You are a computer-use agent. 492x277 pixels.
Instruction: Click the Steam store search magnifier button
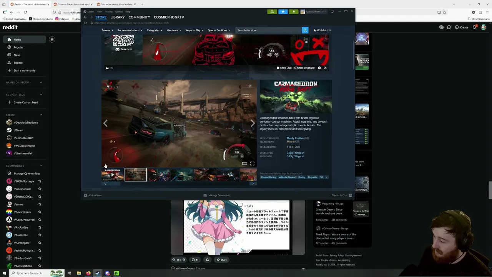[x=305, y=30]
